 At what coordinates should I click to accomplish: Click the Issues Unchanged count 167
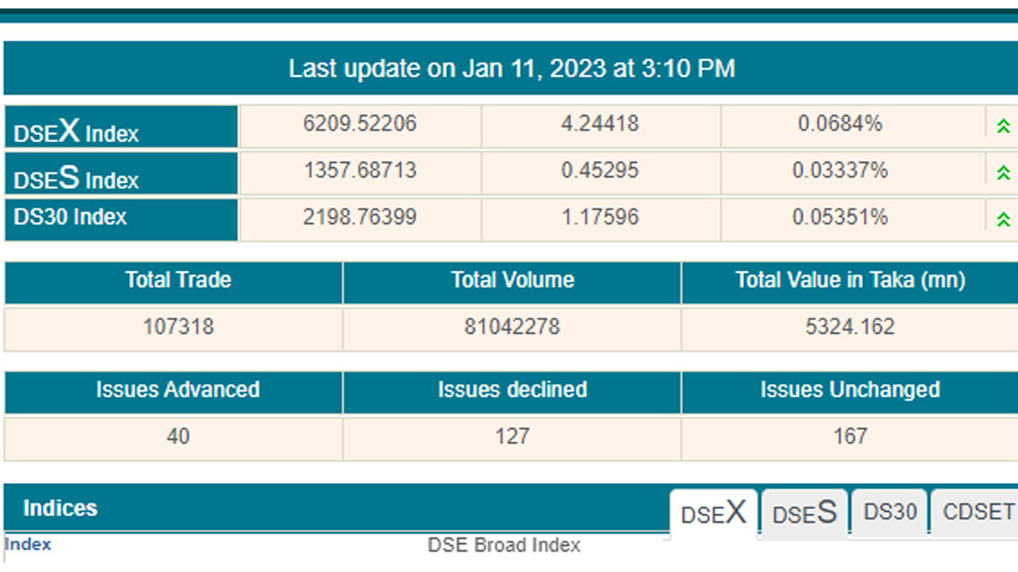[x=849, y=436]
